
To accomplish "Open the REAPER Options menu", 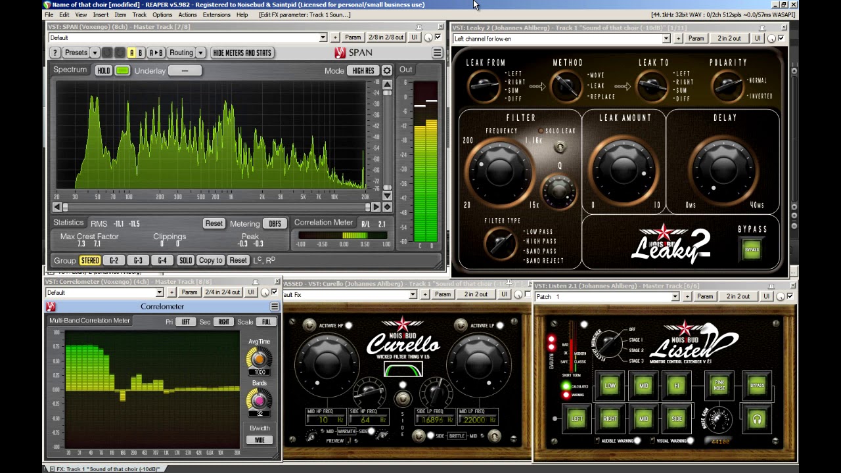I will tap(162, 14).
